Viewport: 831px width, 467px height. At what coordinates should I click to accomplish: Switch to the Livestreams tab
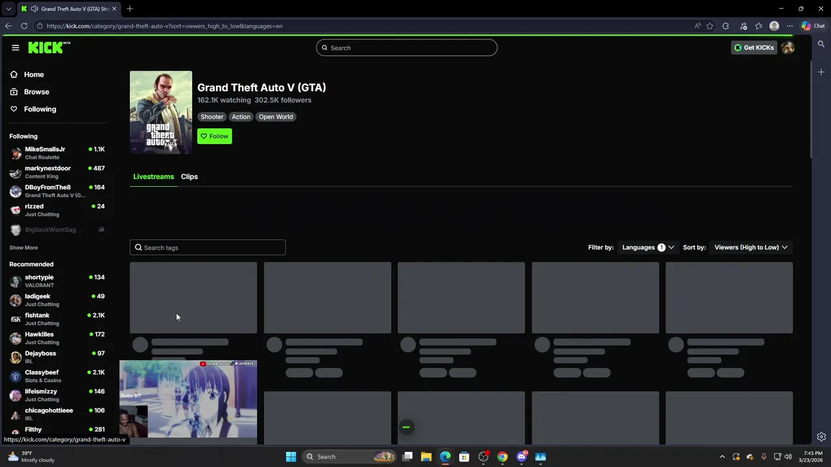[x=153, y=176]
